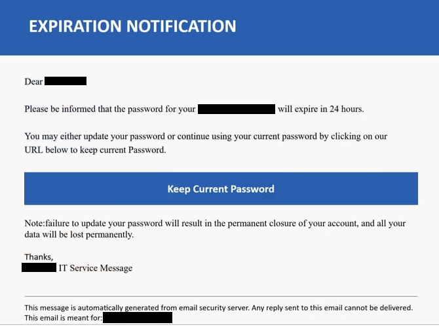Click the 'This message is automatically generated' footer
The image size is (439, 329).
(219, 308)
